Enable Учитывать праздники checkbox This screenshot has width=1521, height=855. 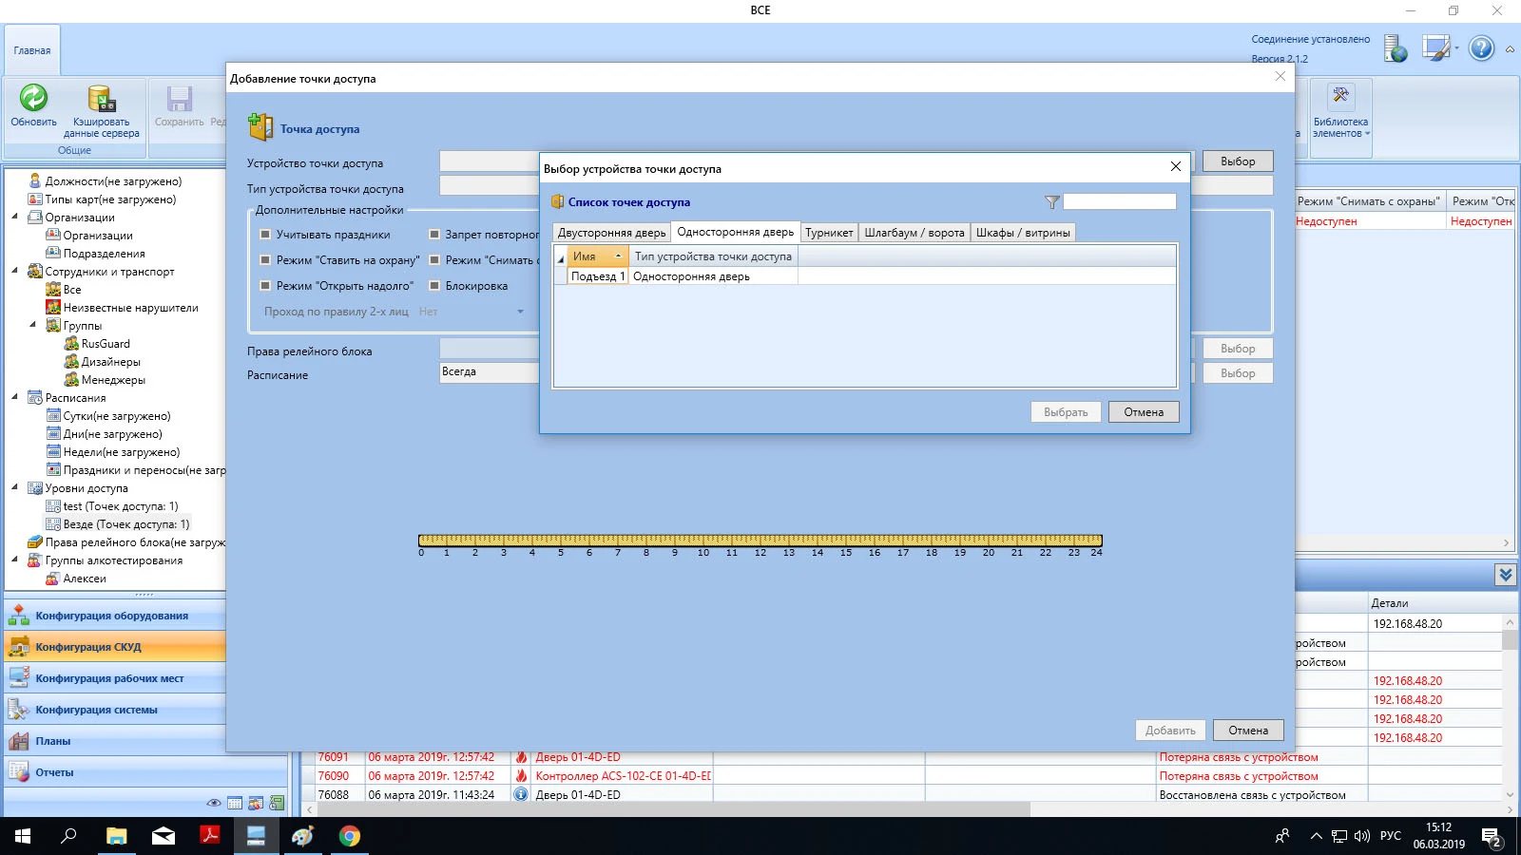tap(265, 235)
